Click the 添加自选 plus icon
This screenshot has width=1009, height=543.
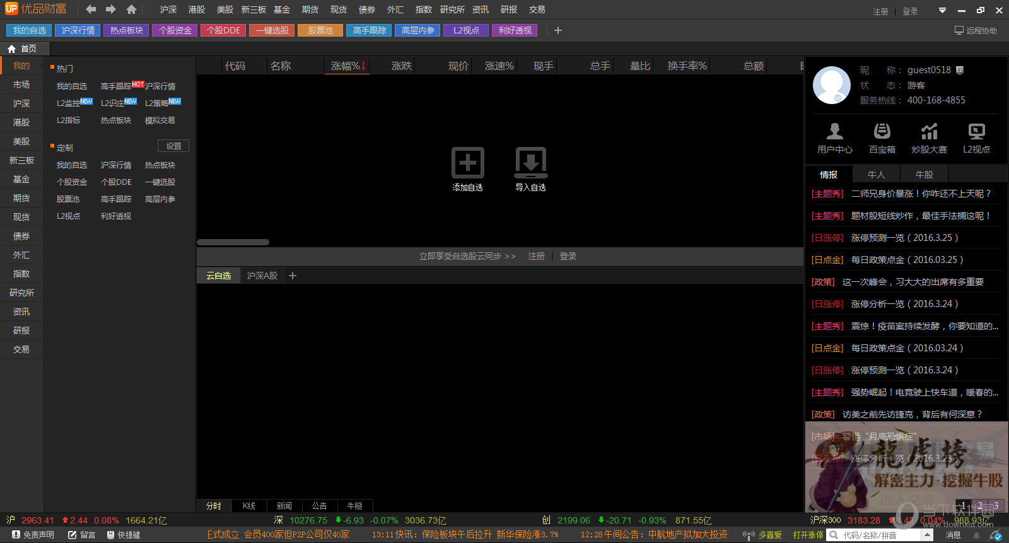tap(468, 163)
